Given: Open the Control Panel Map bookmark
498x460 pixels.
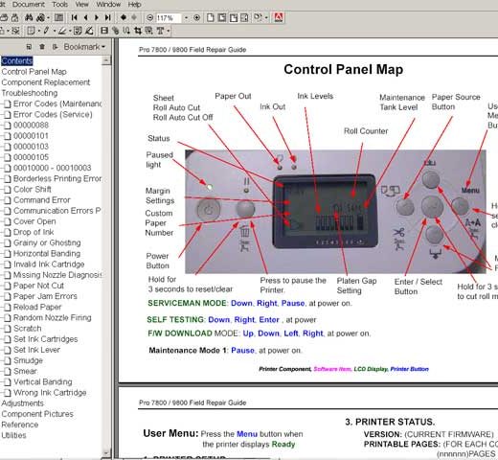Looking at the screenshot, I should coord(34,72).
